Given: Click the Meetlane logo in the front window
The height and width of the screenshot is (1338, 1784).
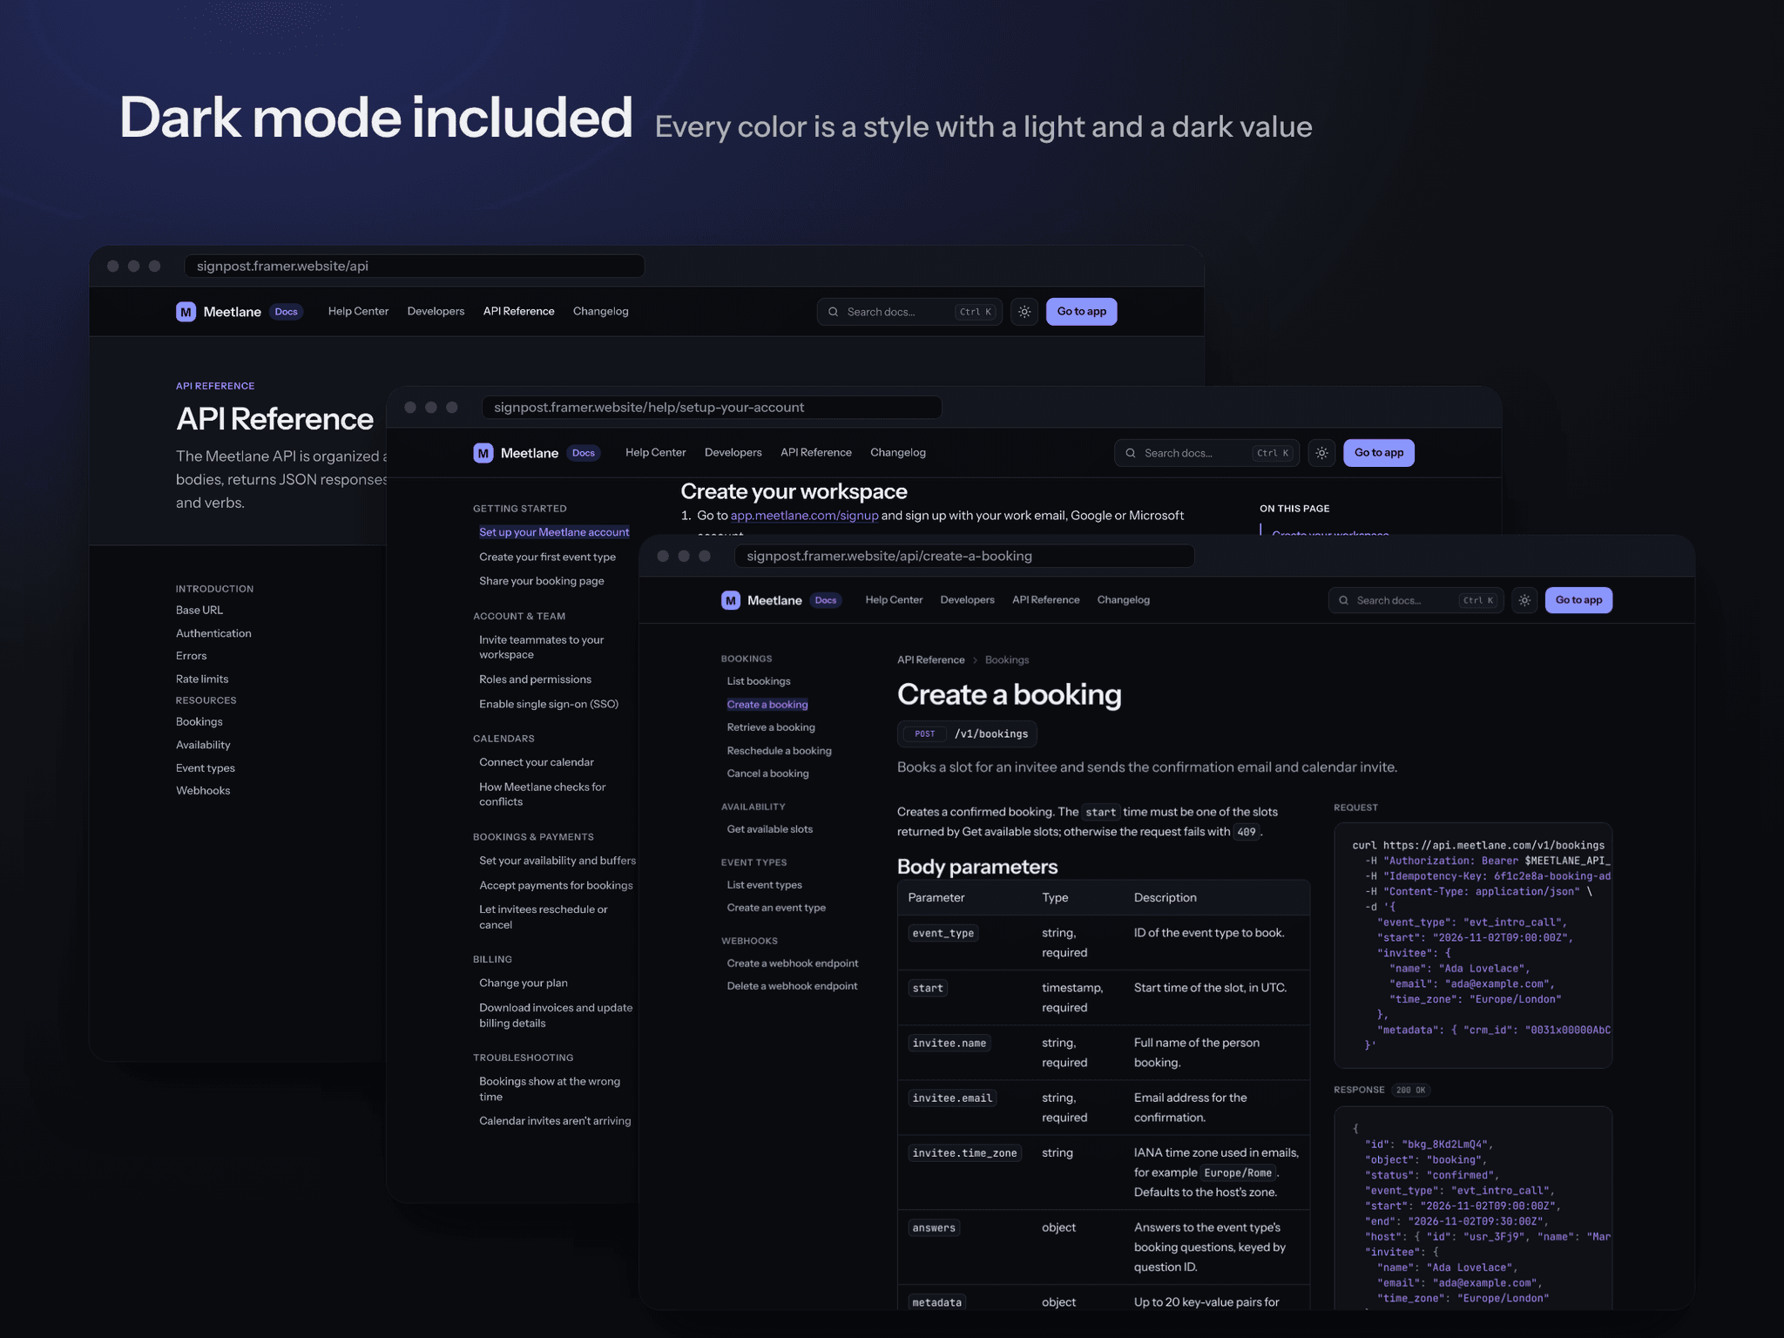Looking at the screenshot, I should point(761,600).
